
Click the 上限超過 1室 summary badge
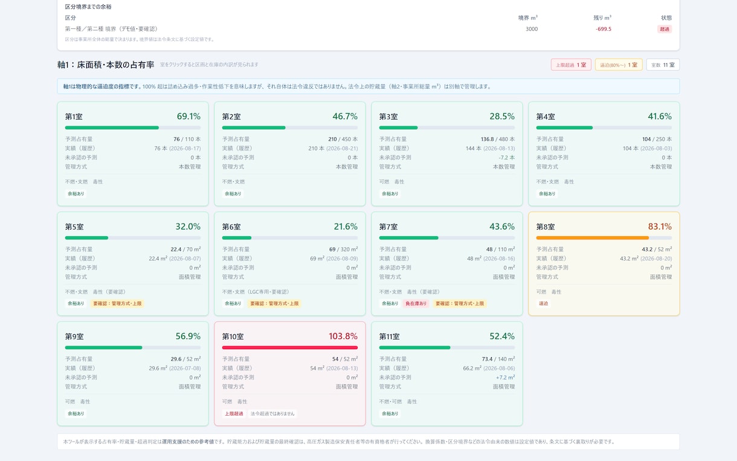tap(571, 65)
